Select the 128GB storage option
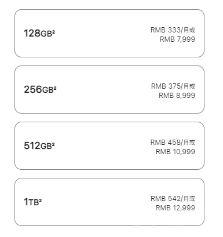The height and width of the screenshot is (237, 223). click(109, 33)
